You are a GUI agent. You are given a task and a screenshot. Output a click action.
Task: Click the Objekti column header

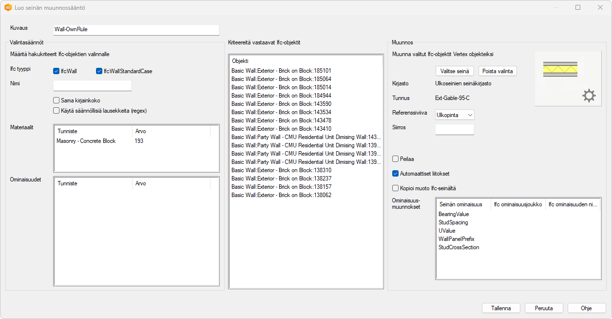306,61
